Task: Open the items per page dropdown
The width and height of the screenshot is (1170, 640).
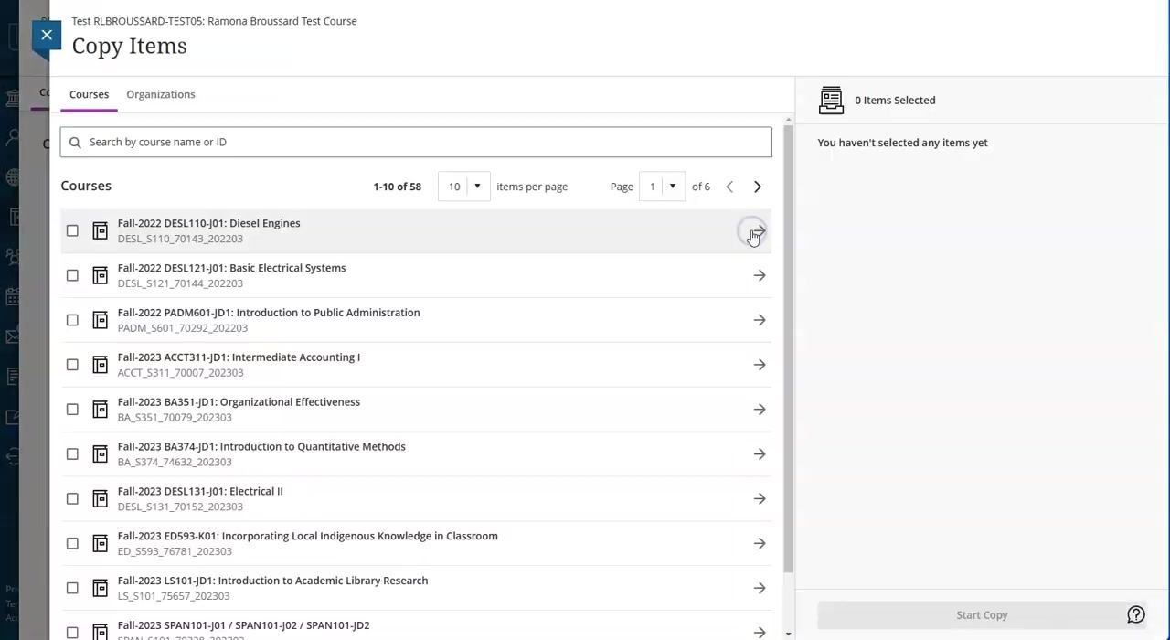Action: click(464, 187)
